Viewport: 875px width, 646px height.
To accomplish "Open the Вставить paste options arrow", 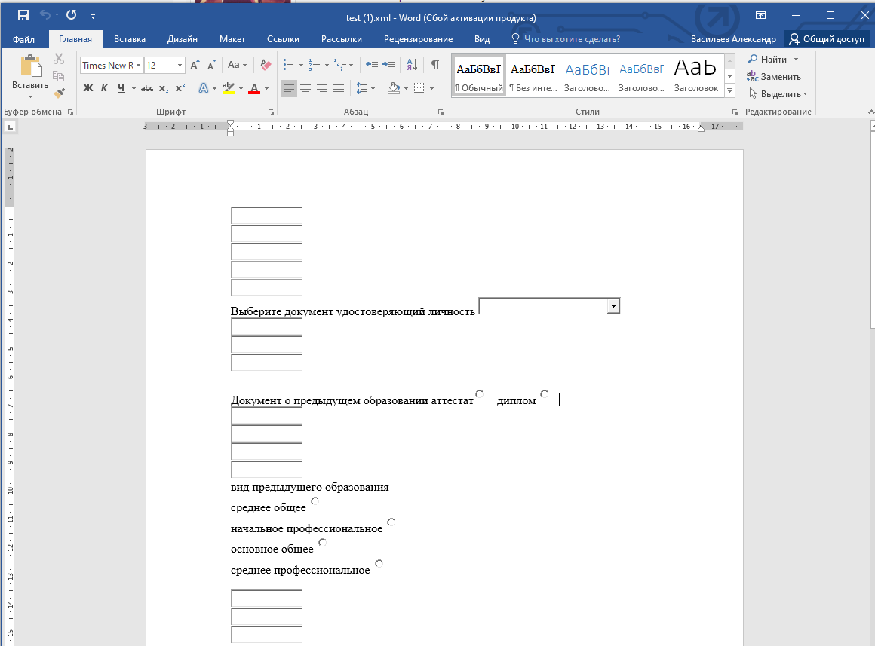I will [x=30, y=97].
